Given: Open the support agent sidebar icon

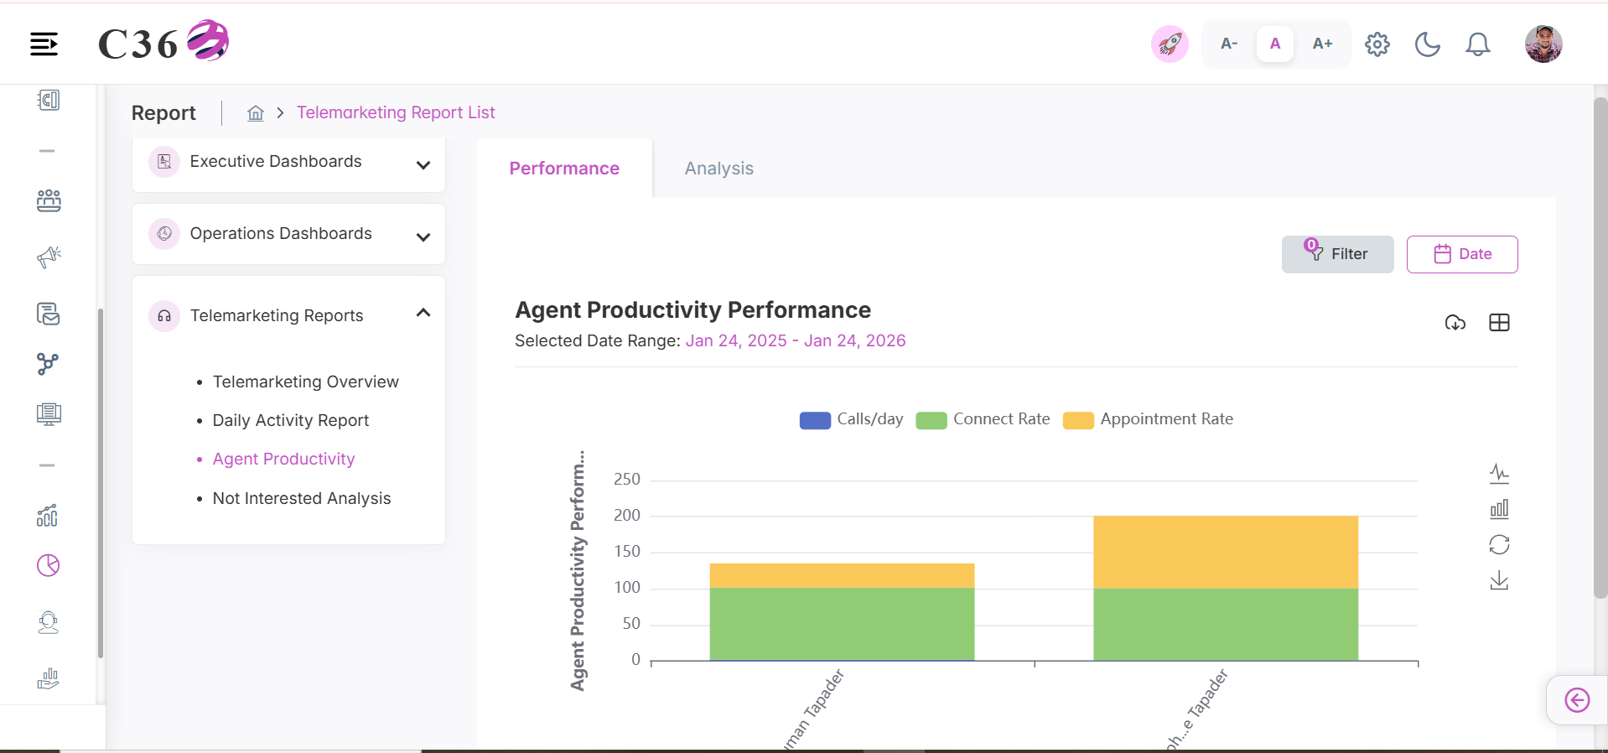Looking at the screenshot, I should [49, 622].
